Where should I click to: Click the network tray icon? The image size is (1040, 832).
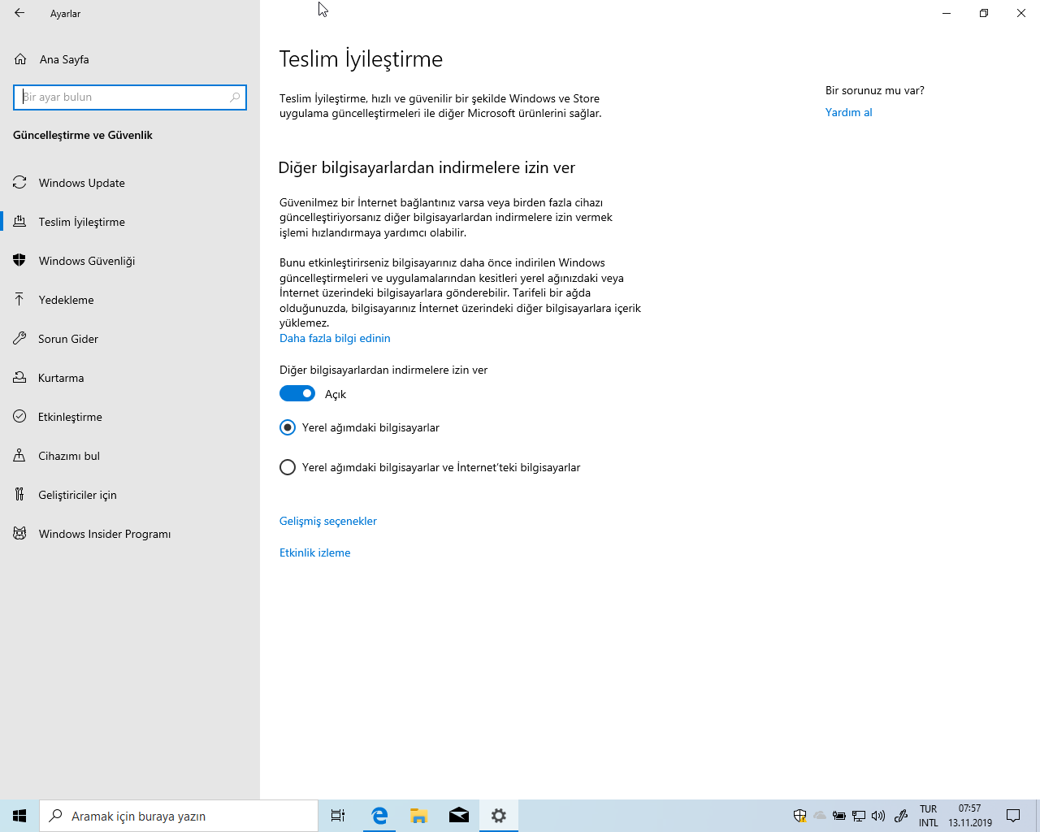pos(859,816)
